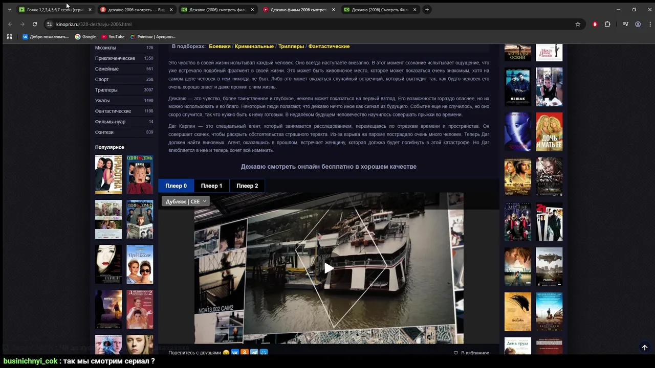This screenshot has width=655, height=368.
Task: Reload the page with the refresh icon
Action: [35, 24]
